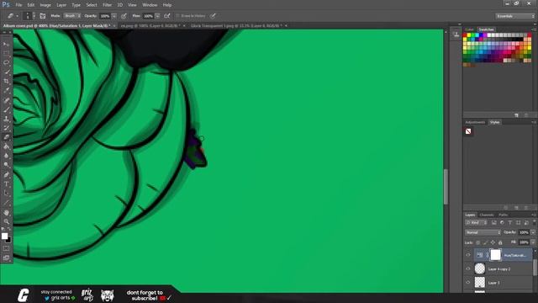Open the Essentials workspace dropdown
The height and width of the screenshot is (303, 538).
[515, 16]
